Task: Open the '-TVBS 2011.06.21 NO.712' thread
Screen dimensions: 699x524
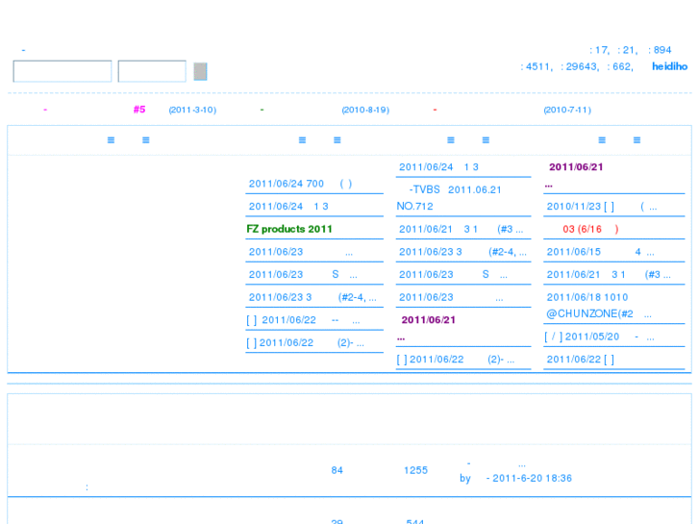Action: click(x=448, y=198)
